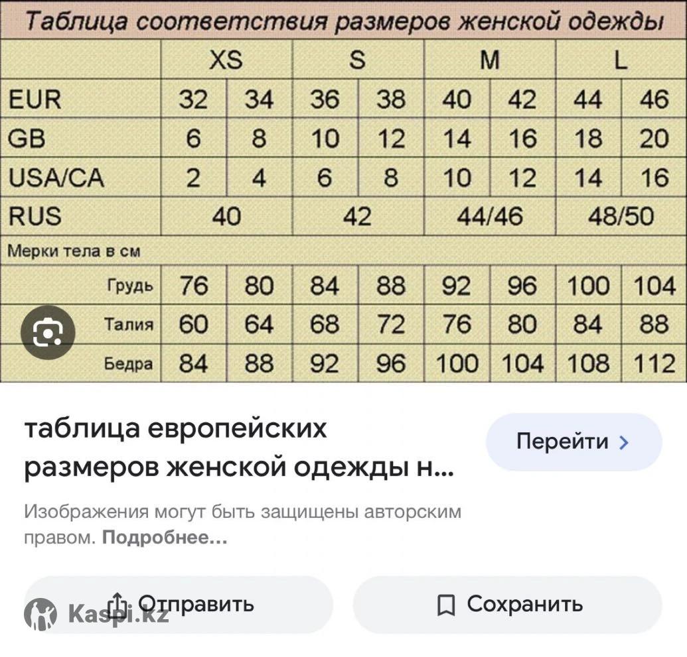The height and width of the screenshot is (657, 687).
Task: Click the Kaspi.kz round logo icon
Action: (40, 614)
